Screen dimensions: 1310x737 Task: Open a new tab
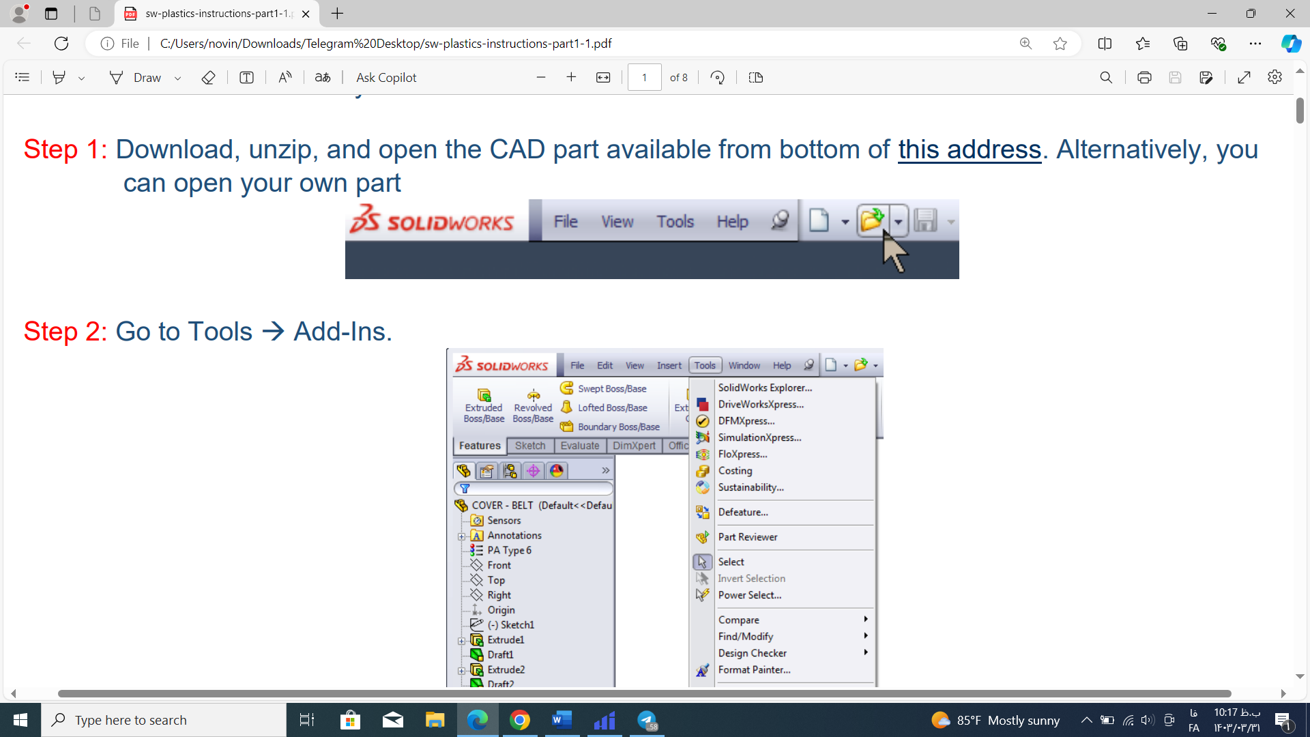pos(337,14)
